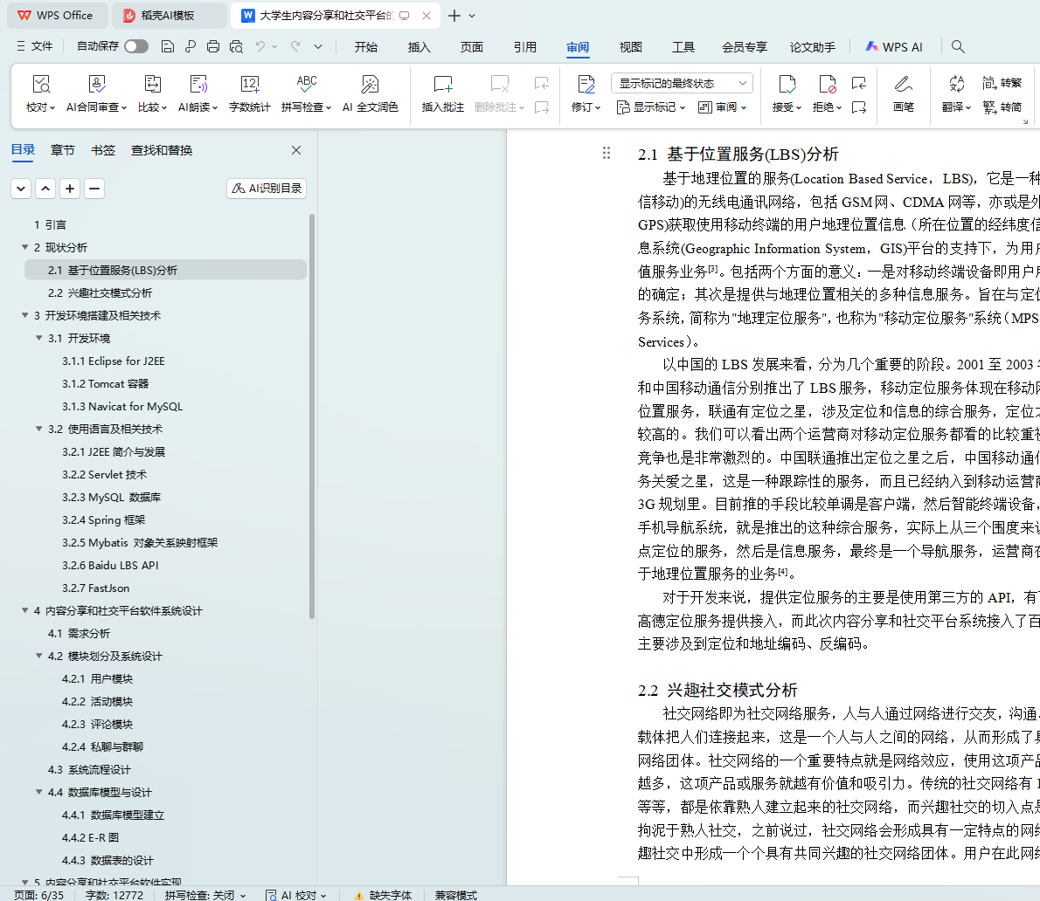Toggle the 自动保存 autosave switch
The width and height of the screenshot is (1040, 901).
pyautogui.click(x=135, y=46)
